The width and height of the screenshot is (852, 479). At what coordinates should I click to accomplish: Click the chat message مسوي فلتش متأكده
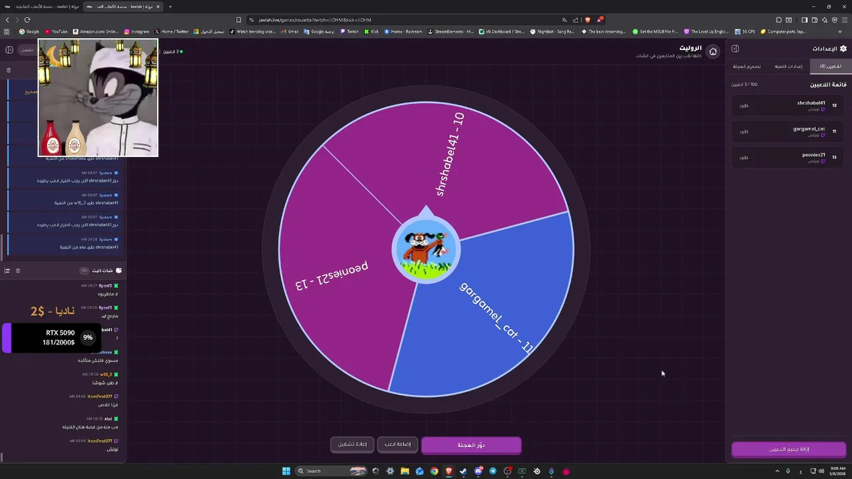click(98, 361)
